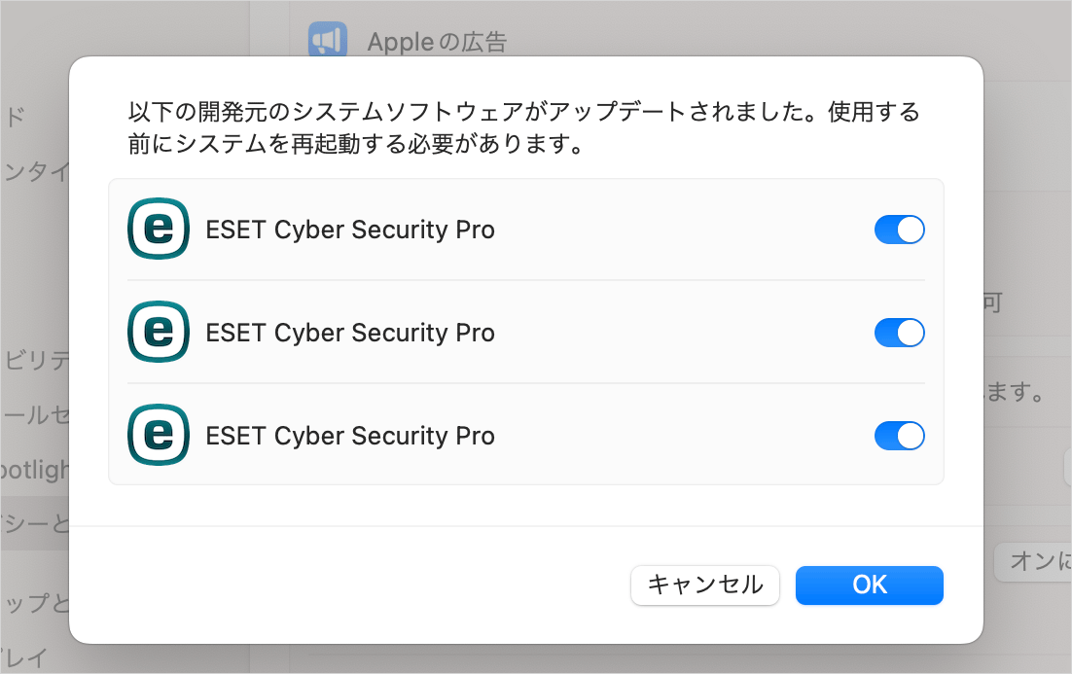
Task: Select the bottom ESET Cyber Security Pro label
Action: click(x=350, y=436)
